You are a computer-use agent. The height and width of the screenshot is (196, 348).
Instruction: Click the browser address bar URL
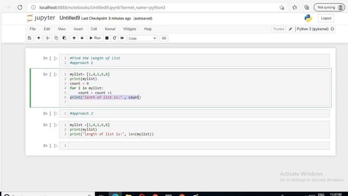(102, 8)
